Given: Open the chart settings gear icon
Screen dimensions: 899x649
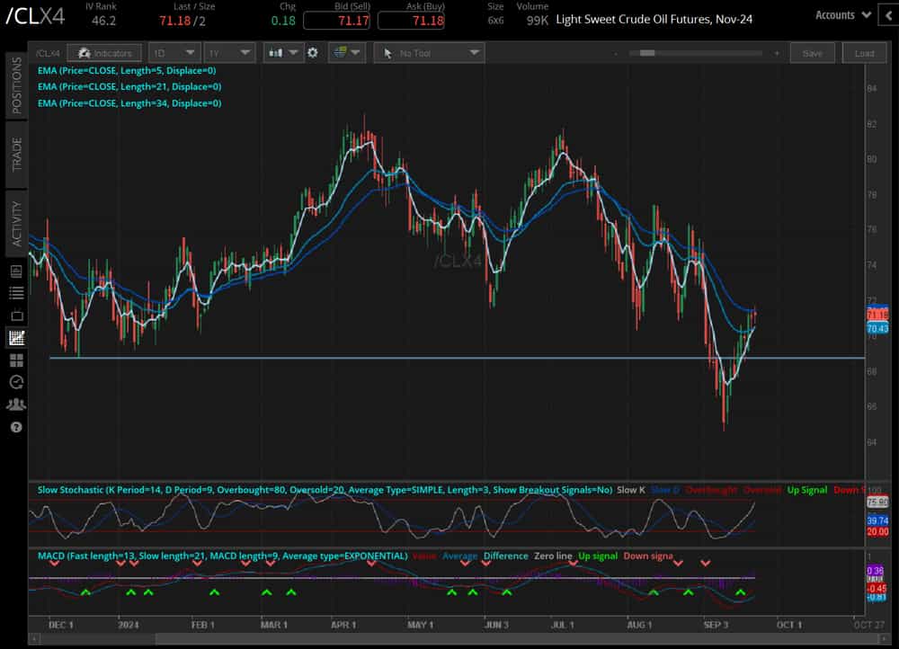Looking at the screenshot, I should click(312, 52).
